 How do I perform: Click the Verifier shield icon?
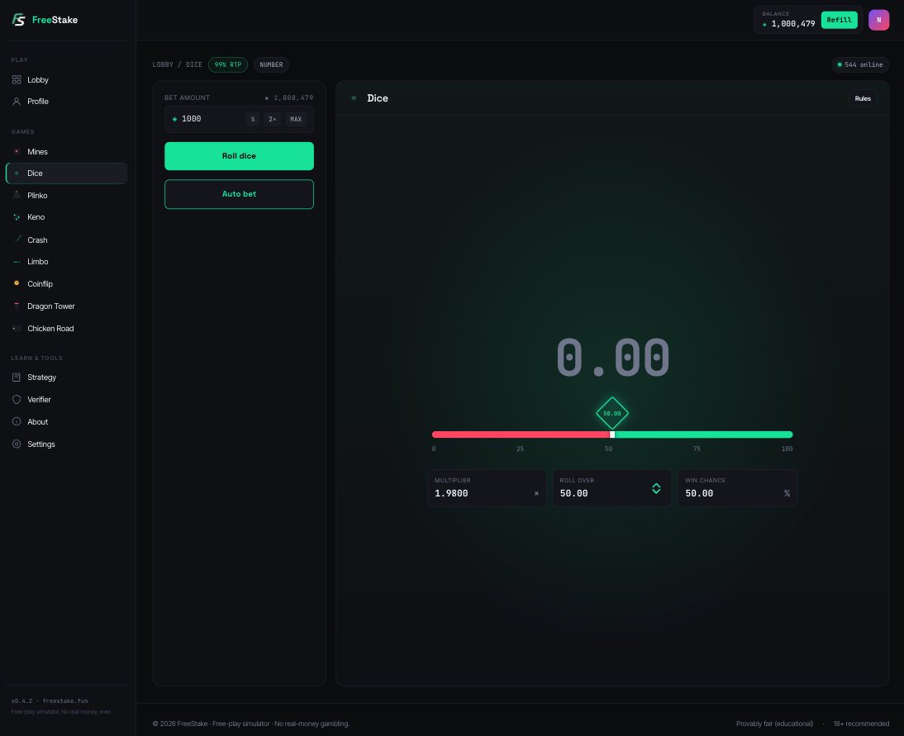(x=17, y=400)
